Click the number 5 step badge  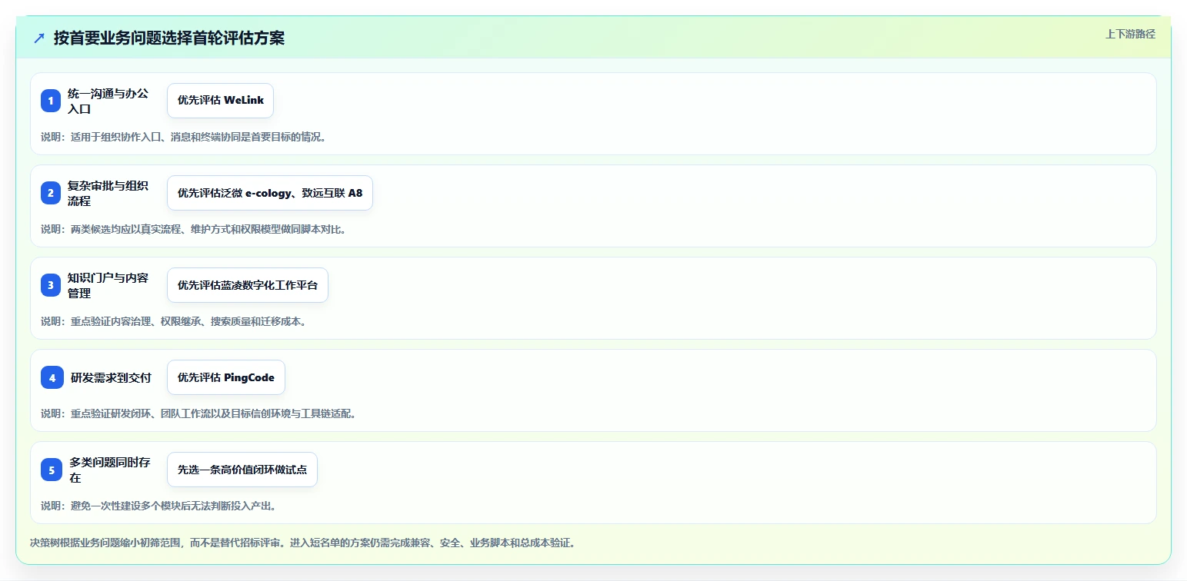tap(52, 470)
